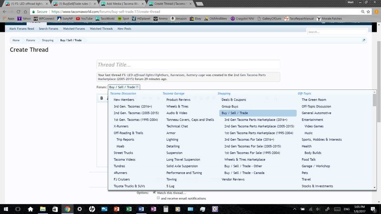381x214 pixels.
Task: Open the Morale Patches bookmark
Action: (329, 19)
